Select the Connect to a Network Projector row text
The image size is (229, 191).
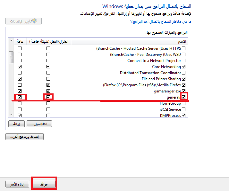pos(154,61)
